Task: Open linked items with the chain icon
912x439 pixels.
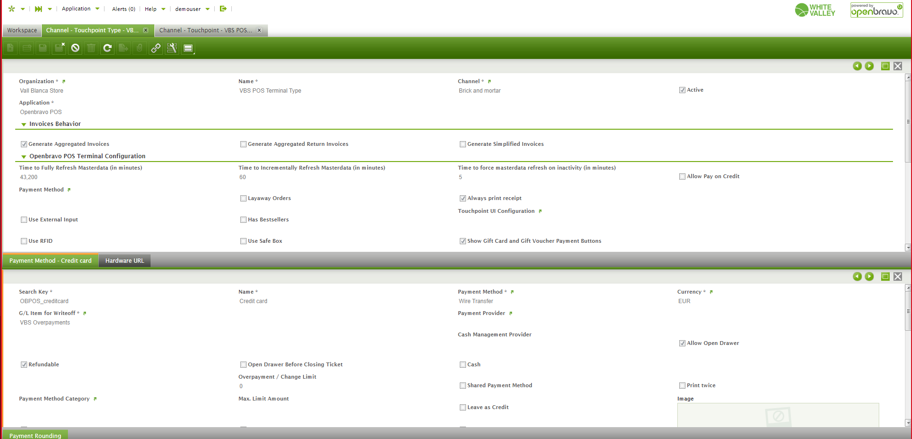Action: point(156,48)
